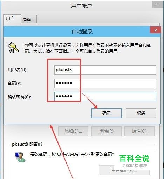This screenshot has width=164, height=179.
Task: Close the 用户帐户 window with gray X
Action: tap(158, 4)
